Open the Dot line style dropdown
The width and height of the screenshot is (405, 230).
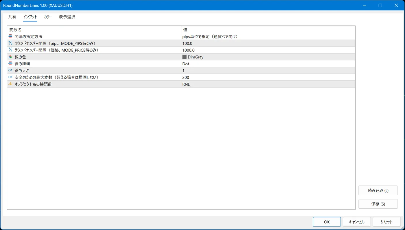coord(268,64)
